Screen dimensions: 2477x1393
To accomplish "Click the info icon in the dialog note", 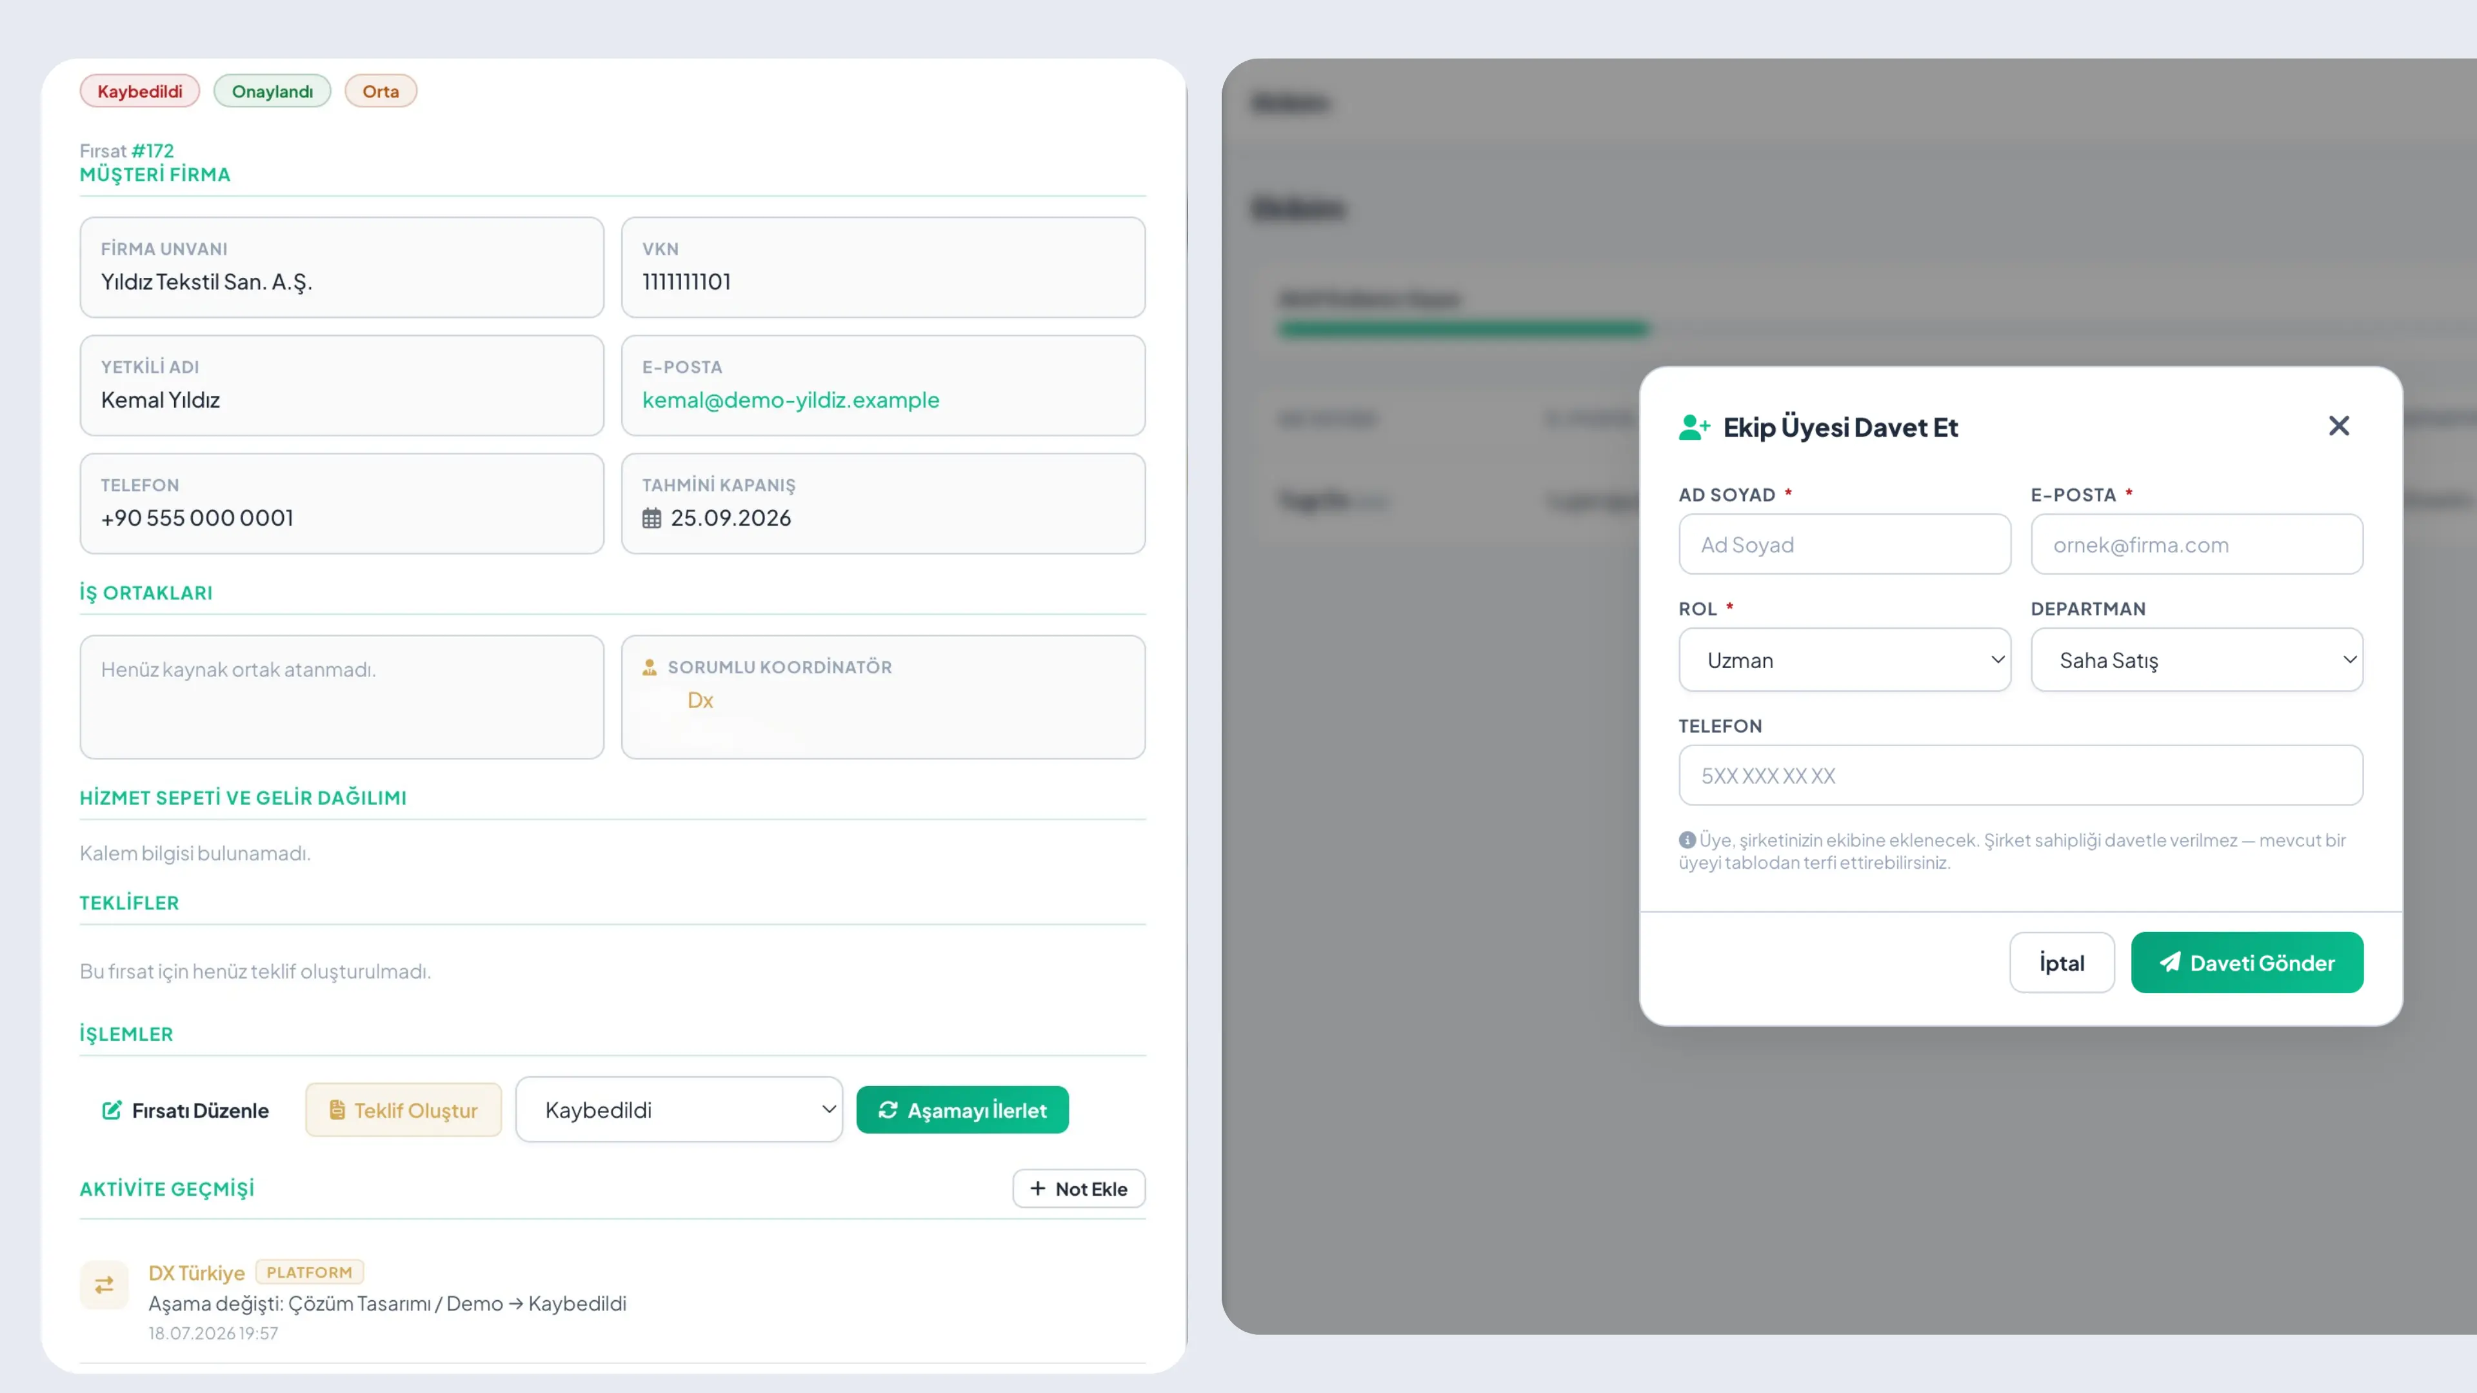I will [x=1687, y=839].
